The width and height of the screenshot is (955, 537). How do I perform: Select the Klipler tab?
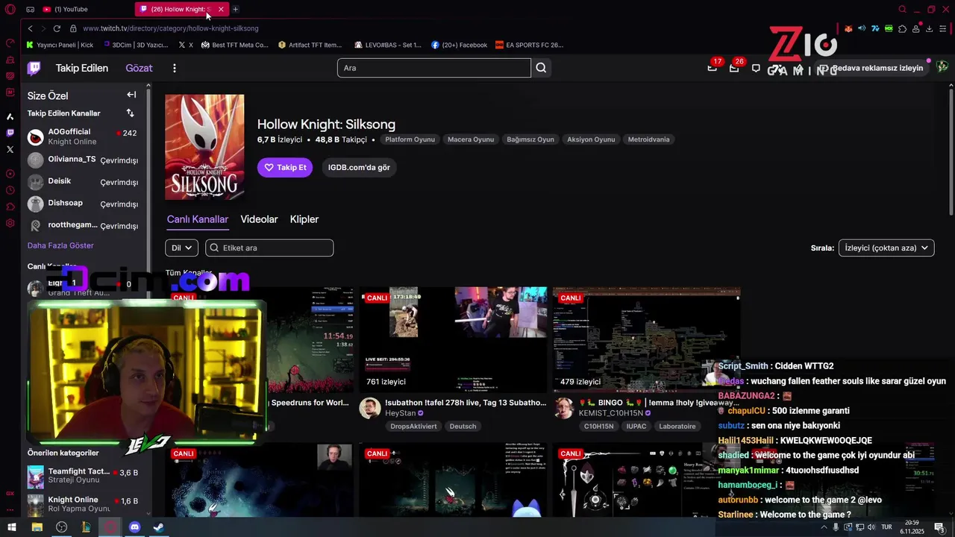(304, 219)
